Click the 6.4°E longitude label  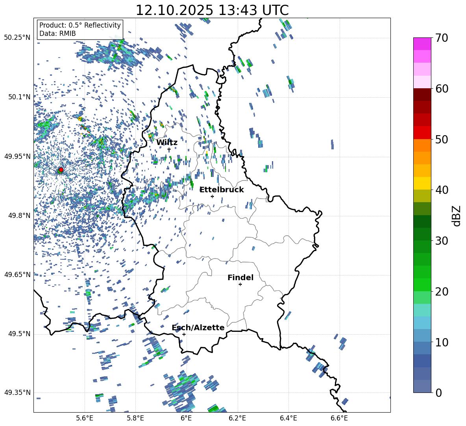point(288,418)
